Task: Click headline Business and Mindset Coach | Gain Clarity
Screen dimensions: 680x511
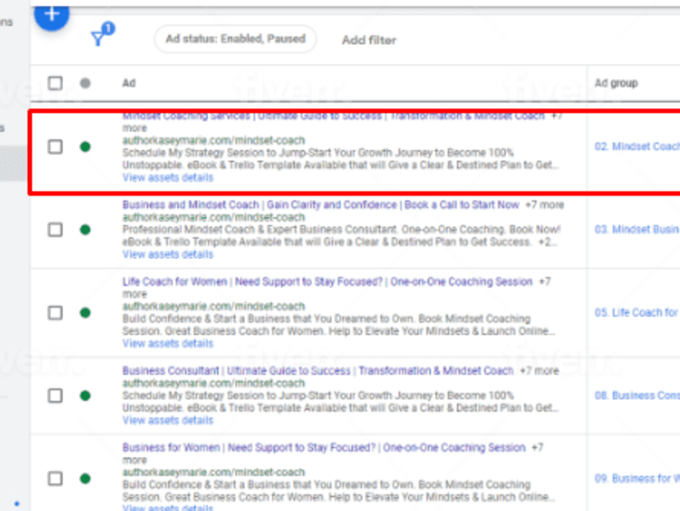Action: [320, 204]
